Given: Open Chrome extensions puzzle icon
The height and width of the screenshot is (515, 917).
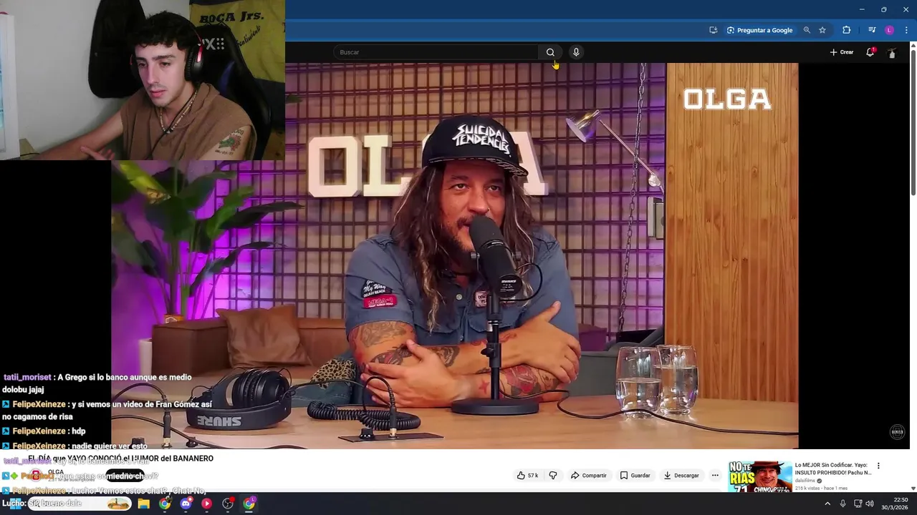Looking at the screenshot, I should pos(847,30).
